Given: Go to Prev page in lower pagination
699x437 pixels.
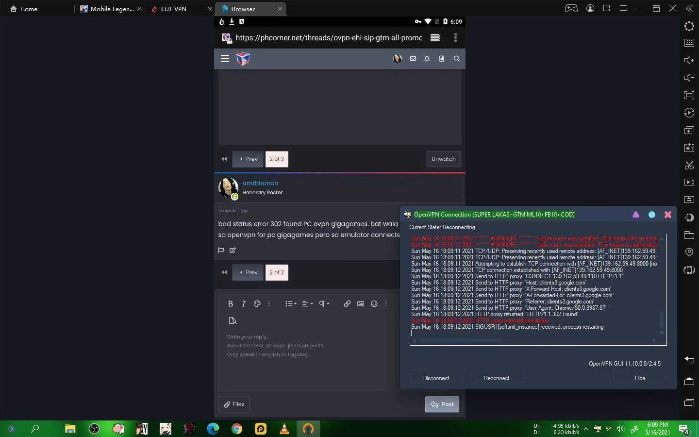Looking at the screenshot, I should 248,272.
